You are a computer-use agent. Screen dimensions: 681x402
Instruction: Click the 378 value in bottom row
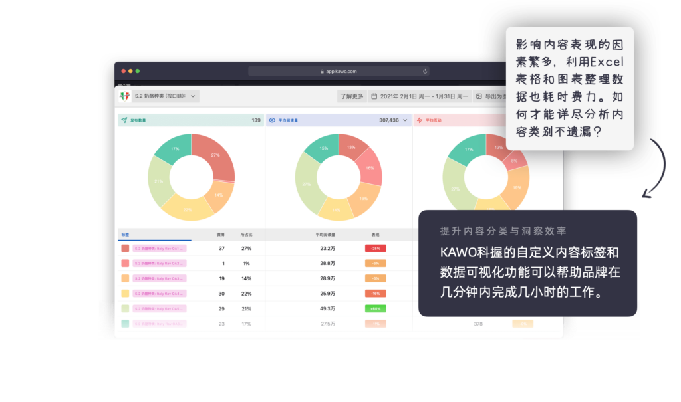point(478,324)
